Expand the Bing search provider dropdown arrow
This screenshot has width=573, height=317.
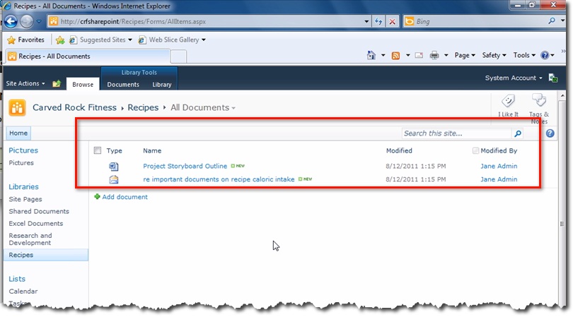pos(562,21)
